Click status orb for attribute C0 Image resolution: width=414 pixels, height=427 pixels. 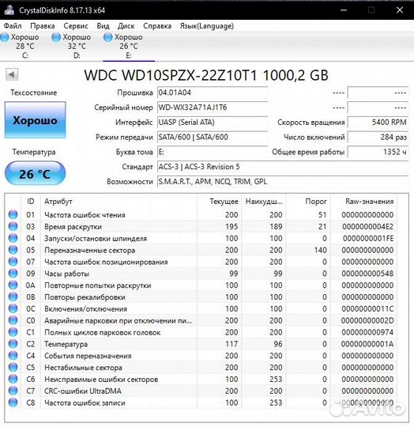(13, 320)
